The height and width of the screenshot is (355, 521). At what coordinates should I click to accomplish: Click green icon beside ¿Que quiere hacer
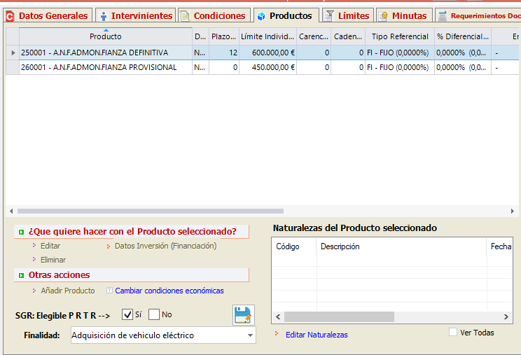coord(21,232)
